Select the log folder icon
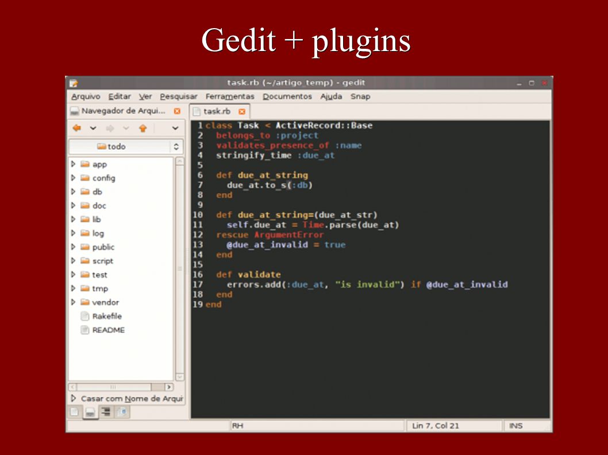Screen dimensions: 608x455 [x=85, y=233]
